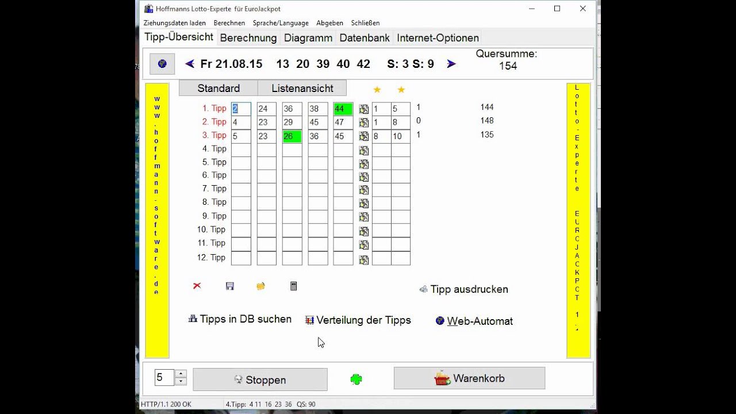Click the first yellow star above the tip grid
This screenshot has height=414, width=736.
(377, 90)
